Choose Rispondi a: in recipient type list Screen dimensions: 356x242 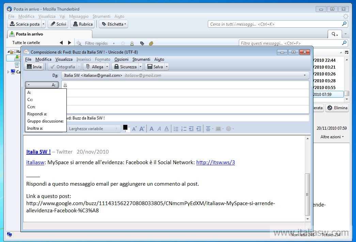click(x=46, y=114)
